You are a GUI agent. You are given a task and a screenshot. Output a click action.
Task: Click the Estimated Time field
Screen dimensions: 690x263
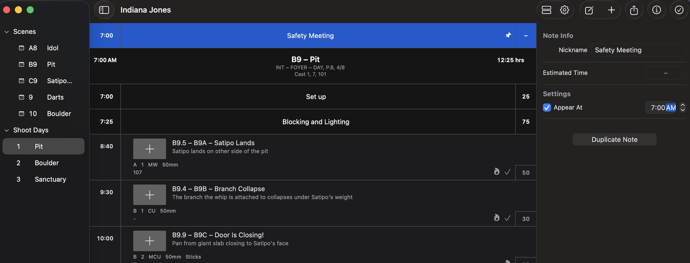(666, 73)
